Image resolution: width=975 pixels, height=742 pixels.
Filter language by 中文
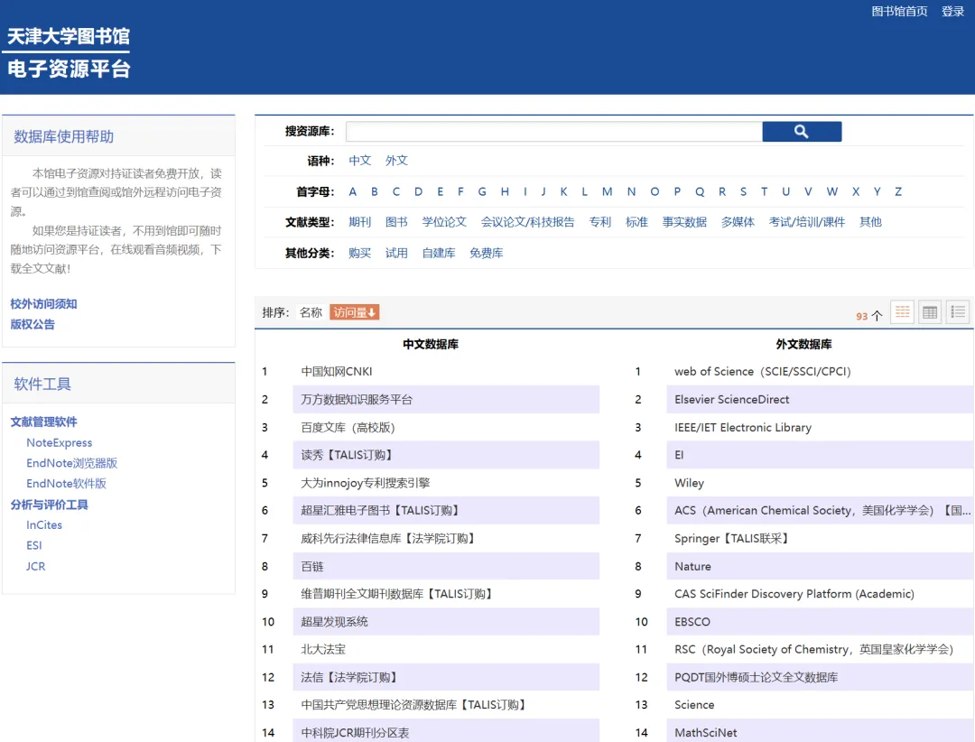pyautogui.click(x=360, y=161)
